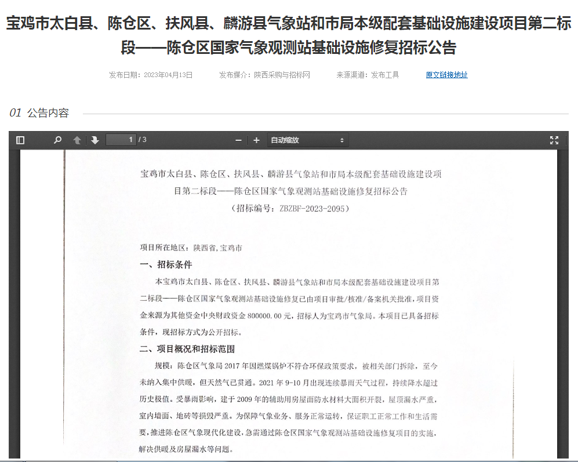
Task: Enter presentation fullscreen mode icon
Action: pos(554,140)
